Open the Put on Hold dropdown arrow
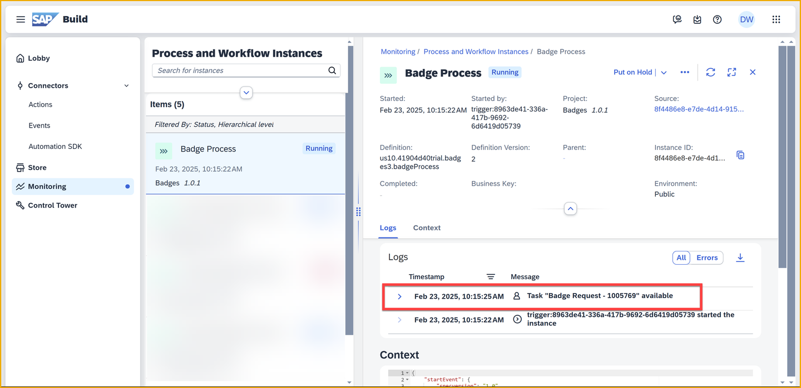Image resolution: width=801 pixels, height=388 pixels. click(664, 73)
